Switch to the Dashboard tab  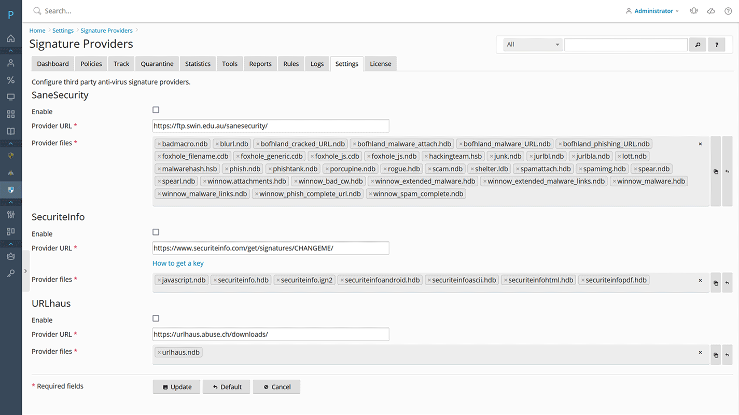coord(53,64)
